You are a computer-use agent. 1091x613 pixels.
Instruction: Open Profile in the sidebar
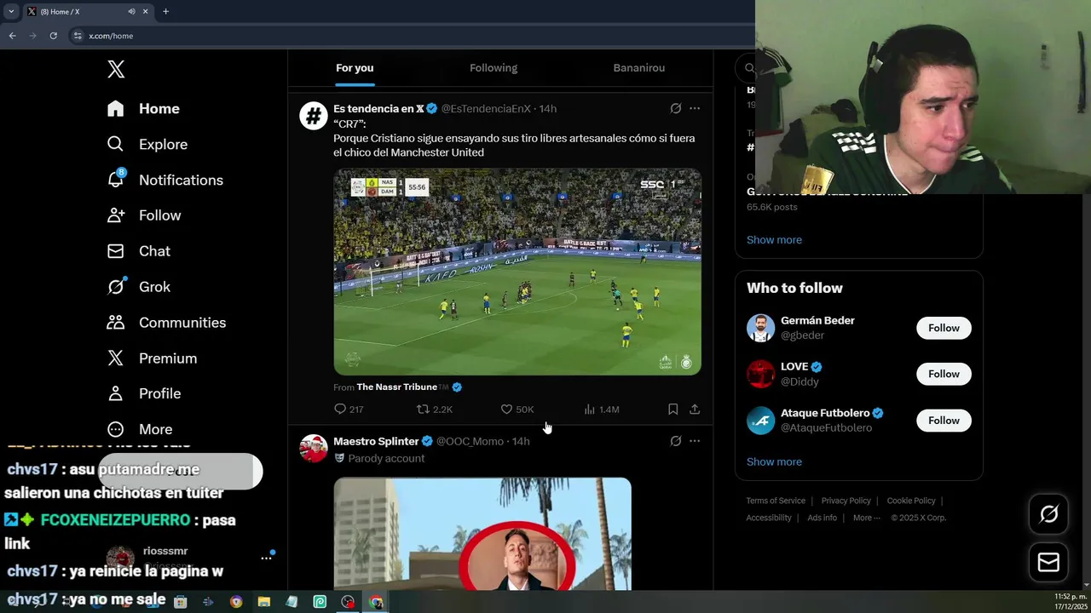[x=143, y=393]
